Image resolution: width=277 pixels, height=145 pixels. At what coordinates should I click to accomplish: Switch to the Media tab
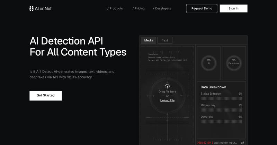149,40
